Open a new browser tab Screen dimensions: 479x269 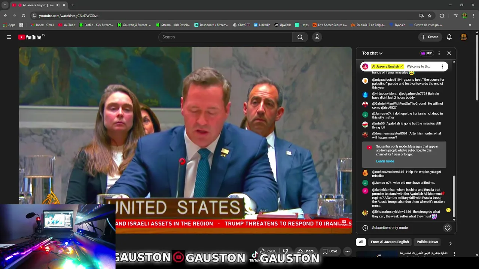(73, 5)
